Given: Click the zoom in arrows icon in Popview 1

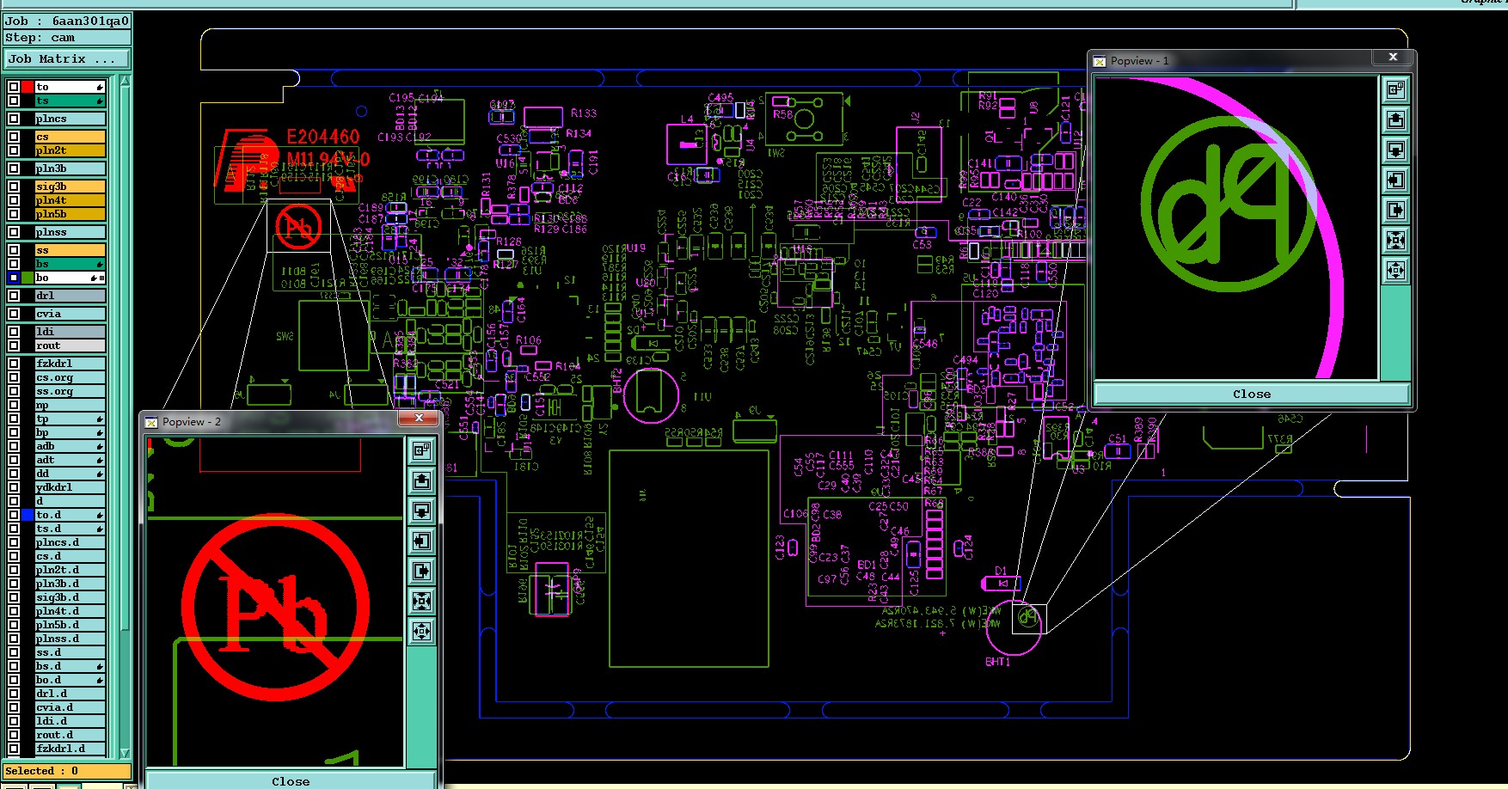Looking at the screenshot, I should 1395,240.
